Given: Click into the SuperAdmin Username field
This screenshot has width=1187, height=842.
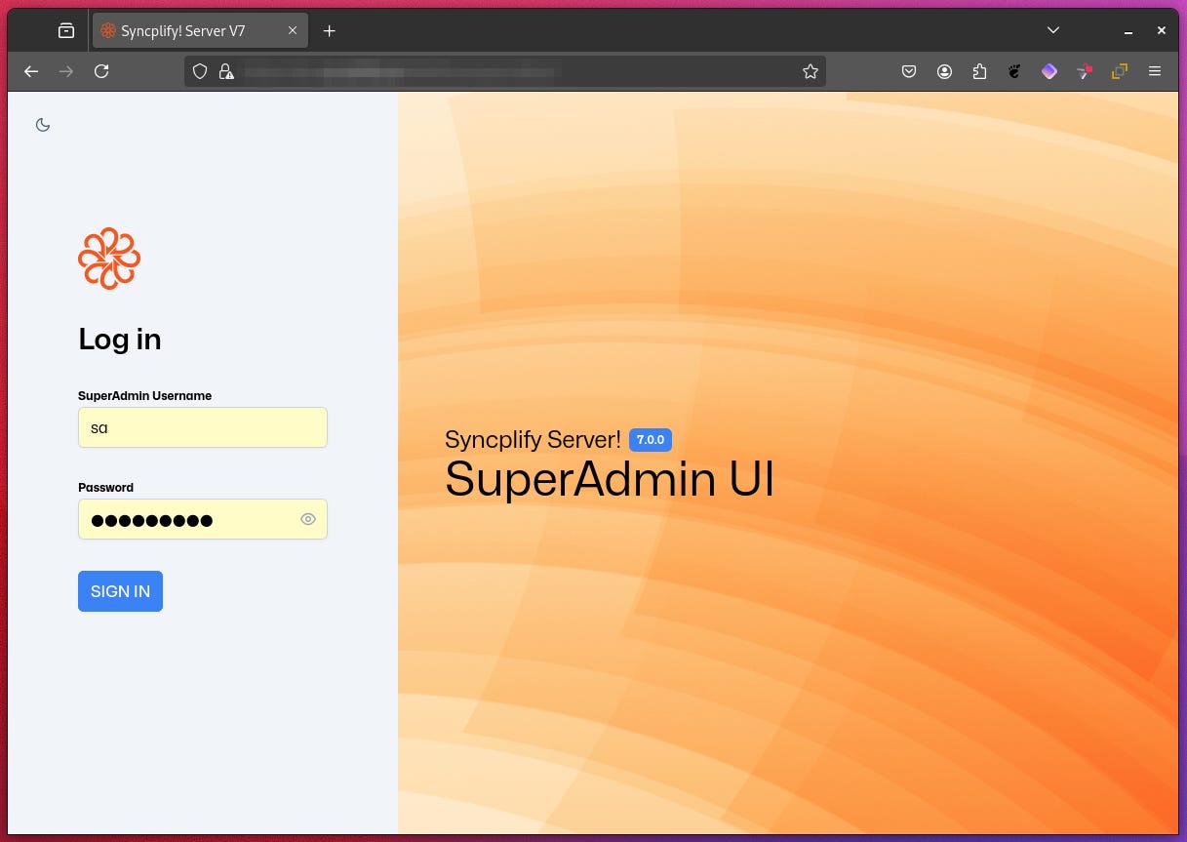Looking at the screenshot, I should (203, 427).
